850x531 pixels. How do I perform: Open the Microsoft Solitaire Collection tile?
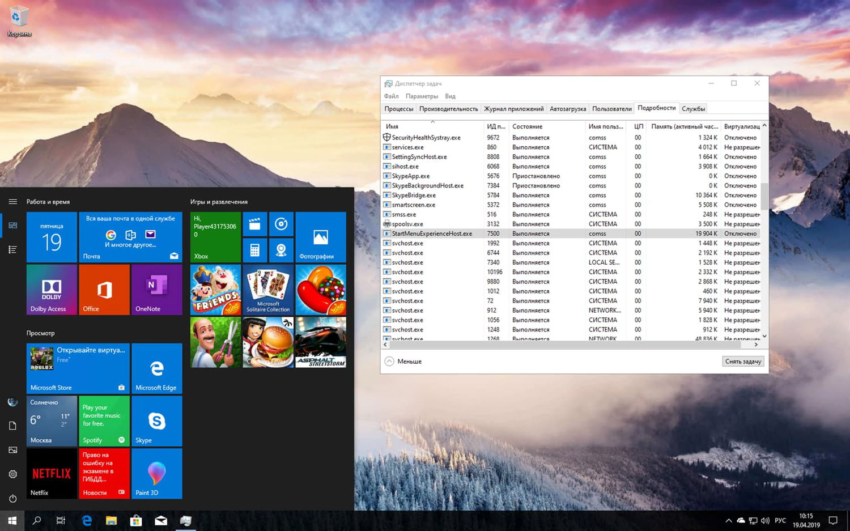268,290
